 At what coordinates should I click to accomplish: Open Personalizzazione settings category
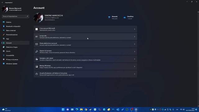click(16, 35)
